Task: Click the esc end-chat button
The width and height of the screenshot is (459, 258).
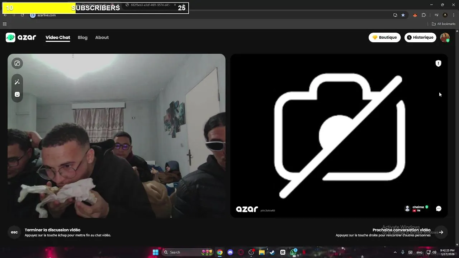Action: (14, 232)
